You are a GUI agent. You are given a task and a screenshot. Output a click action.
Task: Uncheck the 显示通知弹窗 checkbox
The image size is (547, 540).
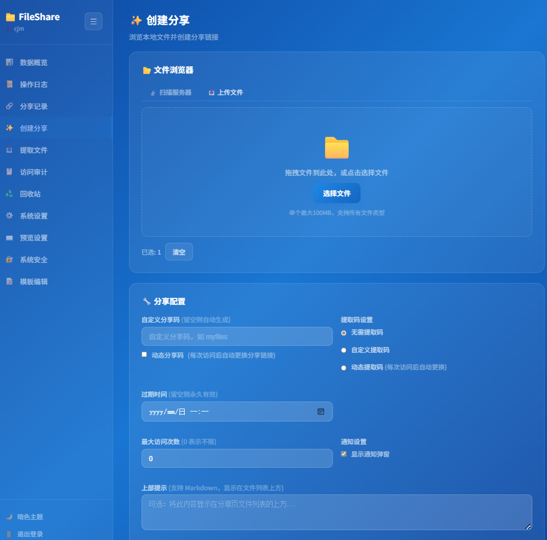point(343,454)
